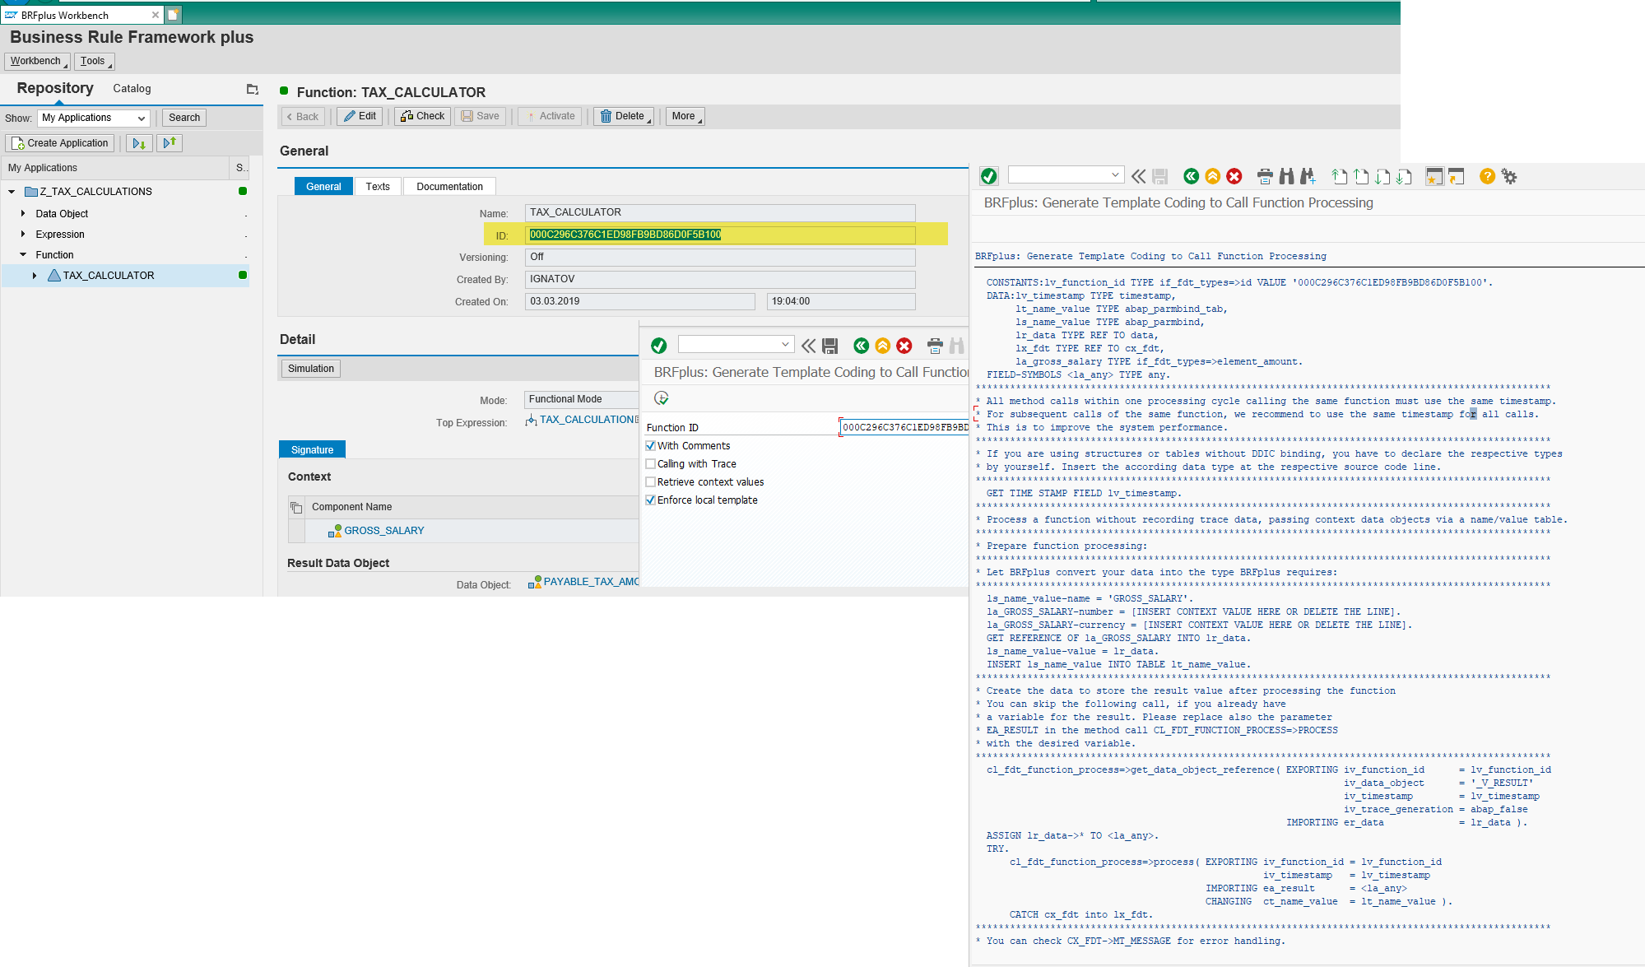
Task: Click import arrow icon beside Create Application
Action: point(139,143)
